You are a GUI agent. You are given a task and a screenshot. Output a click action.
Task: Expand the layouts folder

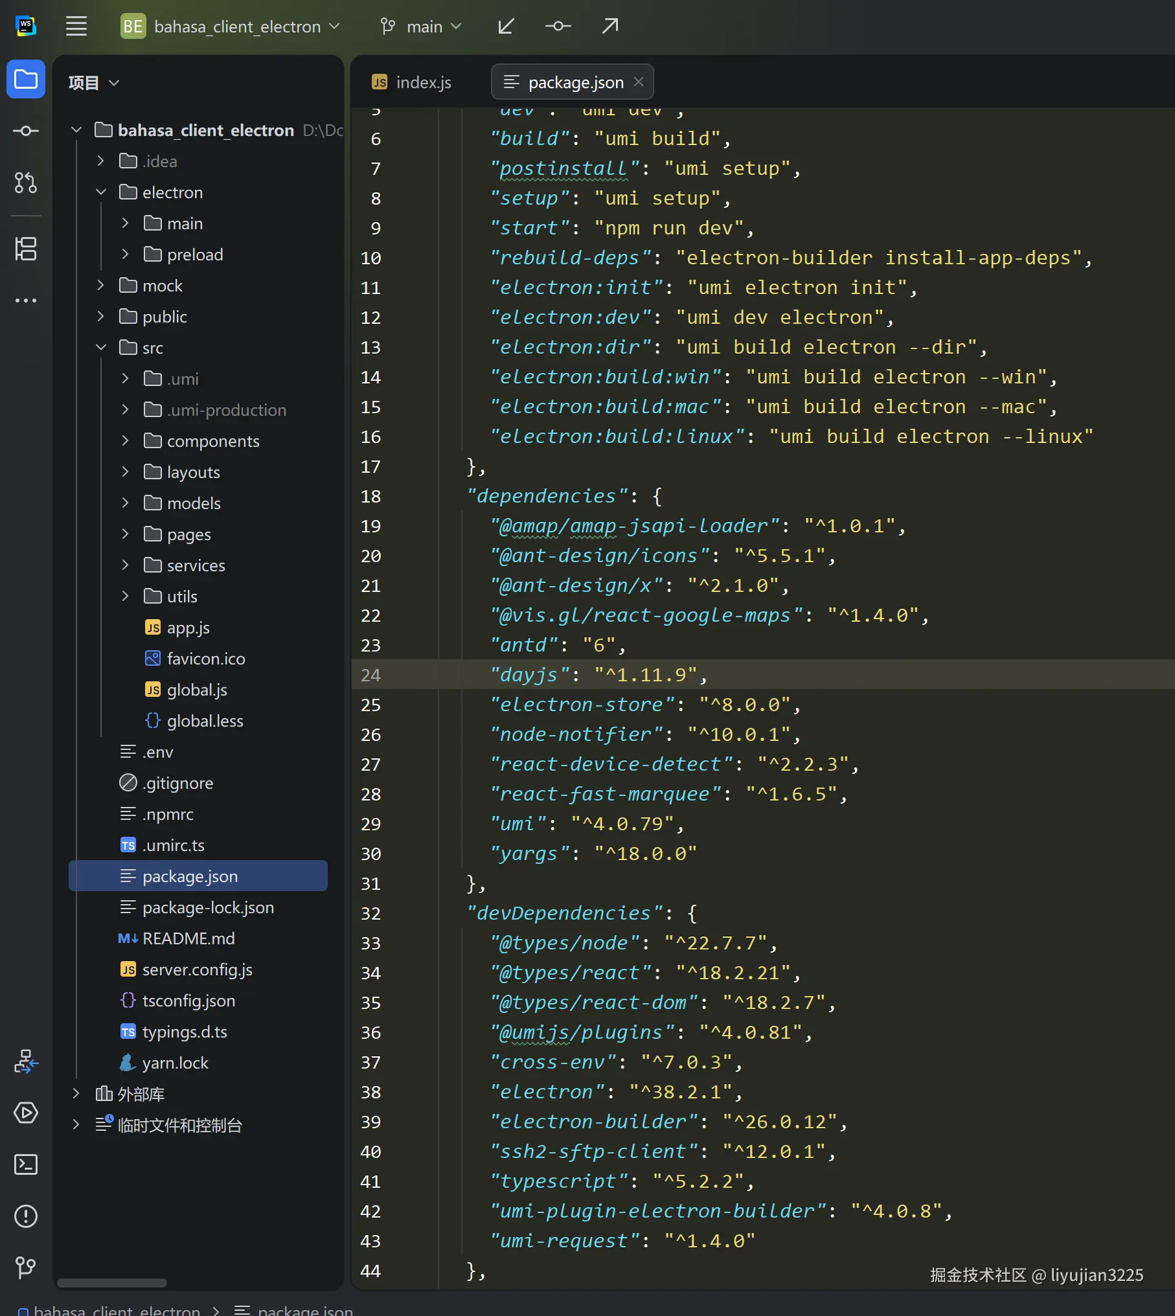(x=125, y=472)
